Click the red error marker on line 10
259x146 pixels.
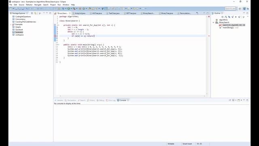coord(55,36)
